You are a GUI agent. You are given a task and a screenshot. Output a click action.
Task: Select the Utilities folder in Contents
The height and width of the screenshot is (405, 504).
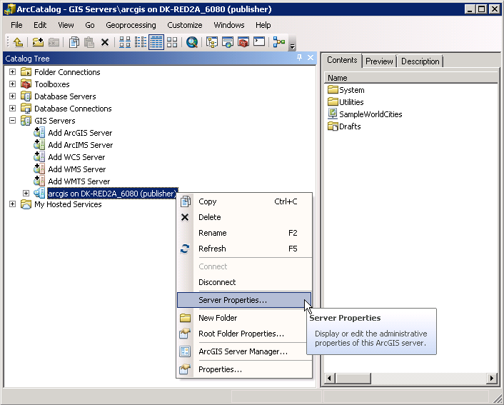346,102
